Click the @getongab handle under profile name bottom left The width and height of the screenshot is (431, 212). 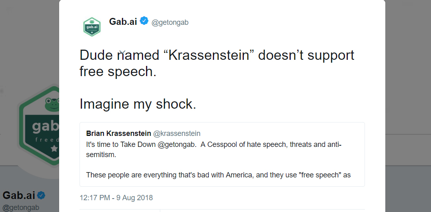point(21,208)
